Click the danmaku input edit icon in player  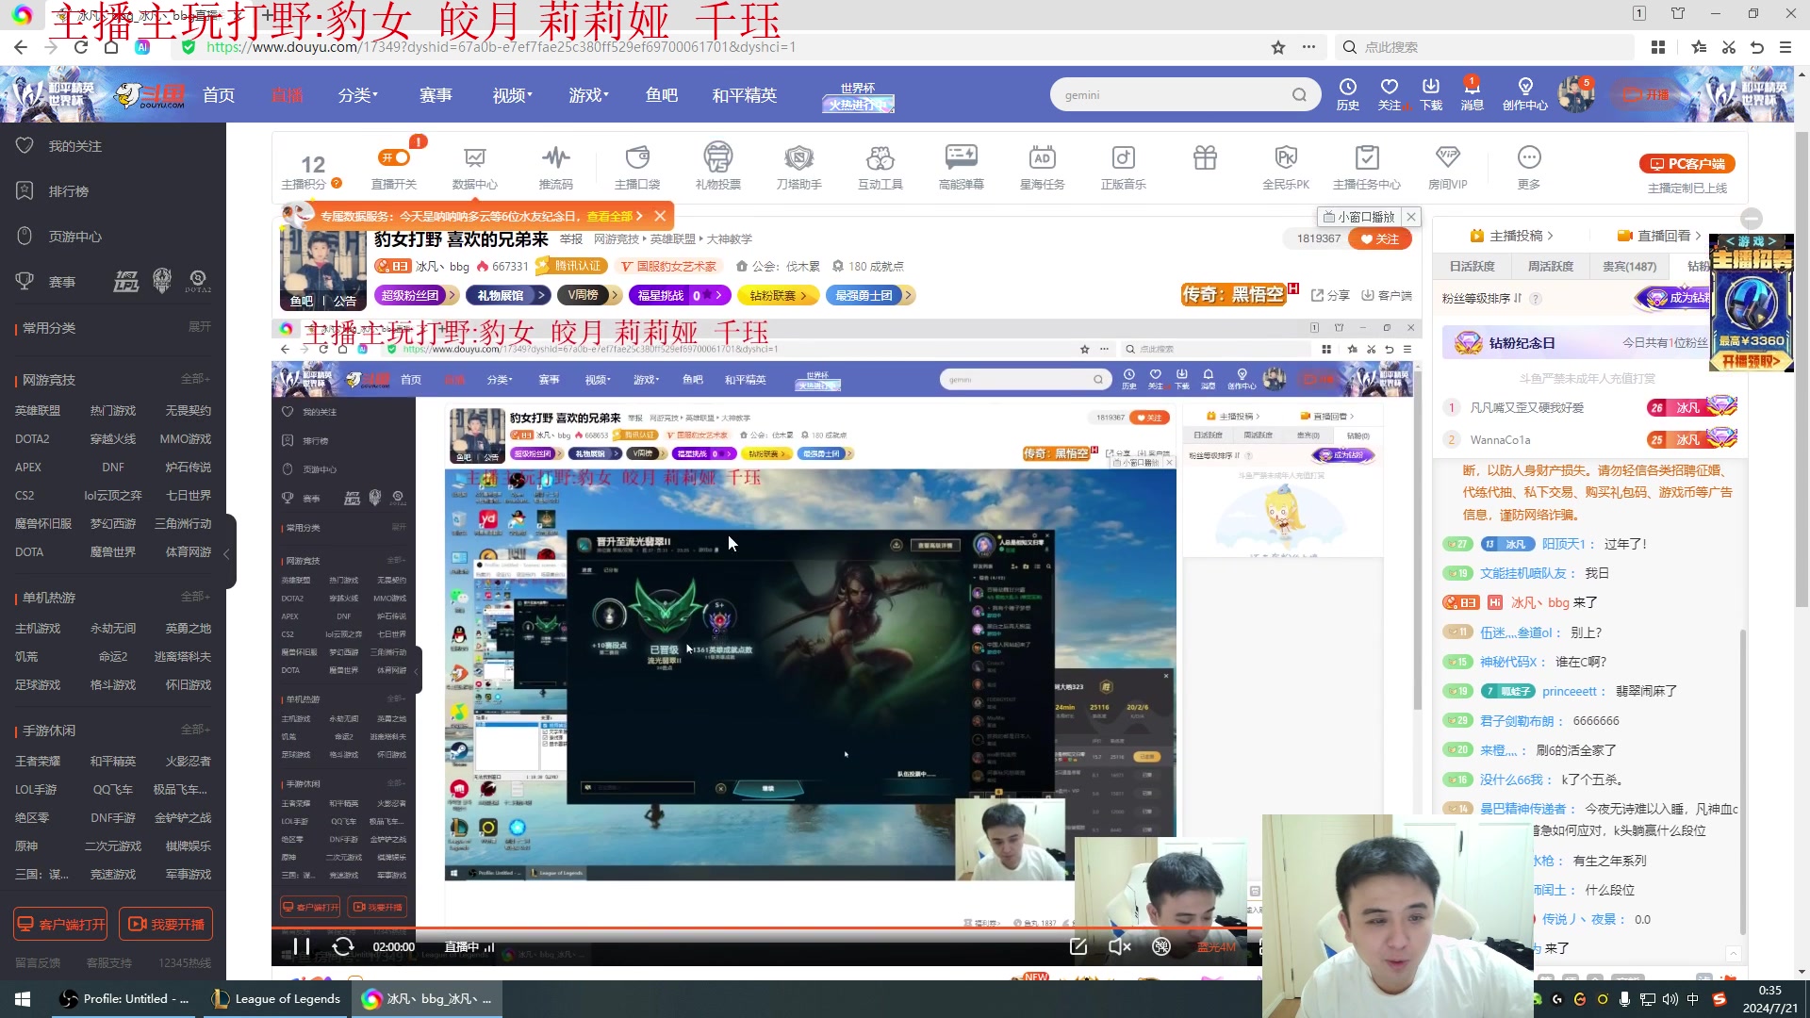pos(1078,946)
